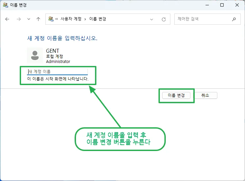Close the '이름 변경' window
This screenshot has width=245, height=181.
coord(237,5)
